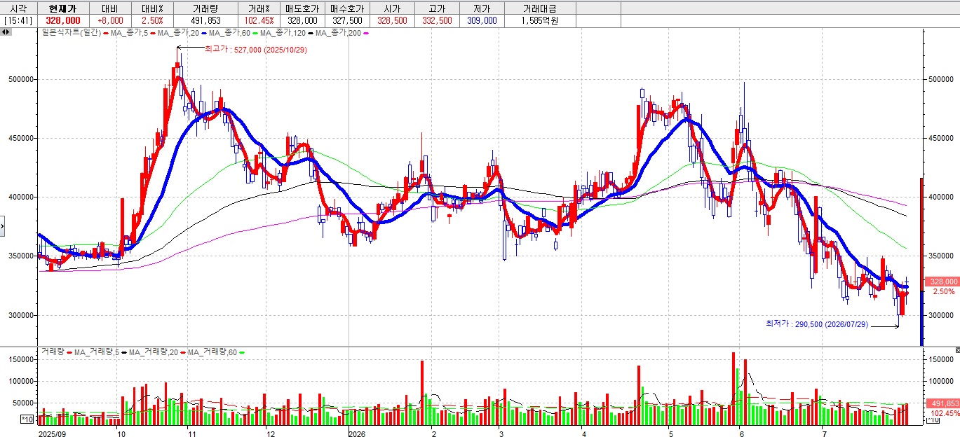Click the 최고가 527,000 annotation label
This screenshot has width=960, height=437.
(255, 50)
